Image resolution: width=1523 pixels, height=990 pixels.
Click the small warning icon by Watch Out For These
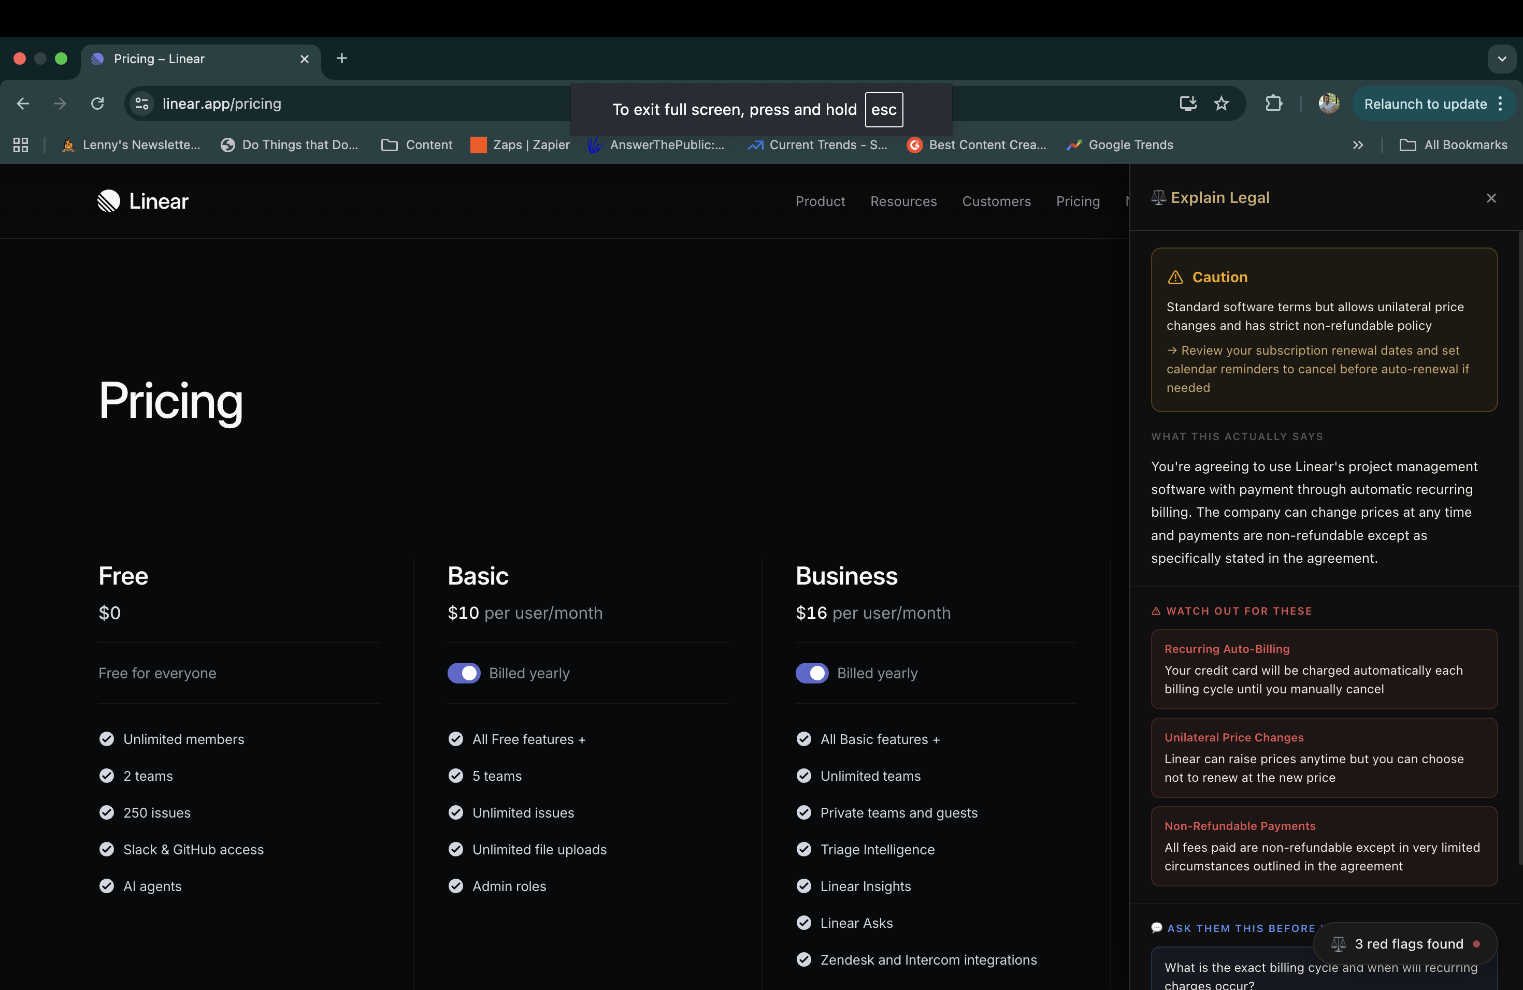pyautogui.click(x=1156, y=611)
